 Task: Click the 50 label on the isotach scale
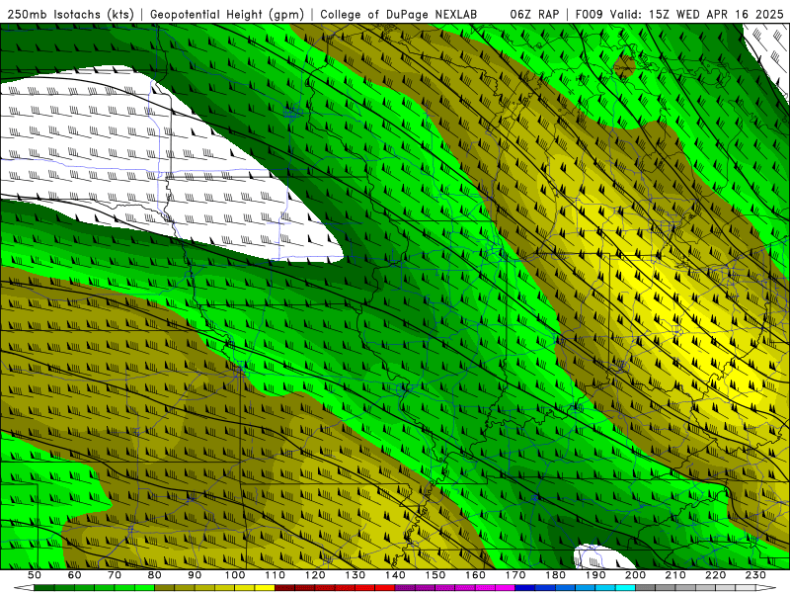[x=35, y=575]
